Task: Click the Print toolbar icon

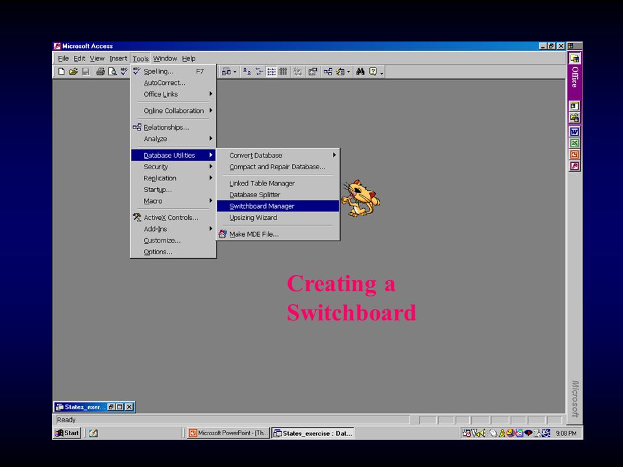Action: tap(101, 71)
